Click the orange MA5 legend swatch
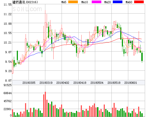The height and width of the screenshot is (117, 160). pyautogui.click(x=73, y=2)
